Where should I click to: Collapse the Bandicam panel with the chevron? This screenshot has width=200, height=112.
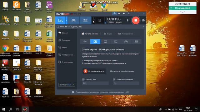143,27
